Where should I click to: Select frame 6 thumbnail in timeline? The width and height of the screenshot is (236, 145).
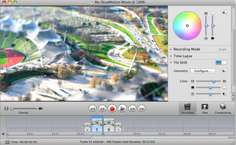109,125
